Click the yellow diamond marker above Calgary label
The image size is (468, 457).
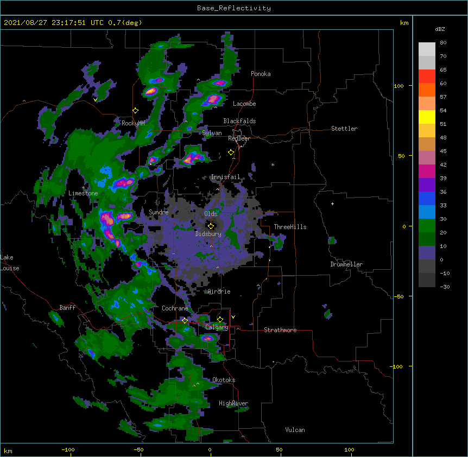coord(220,320)
